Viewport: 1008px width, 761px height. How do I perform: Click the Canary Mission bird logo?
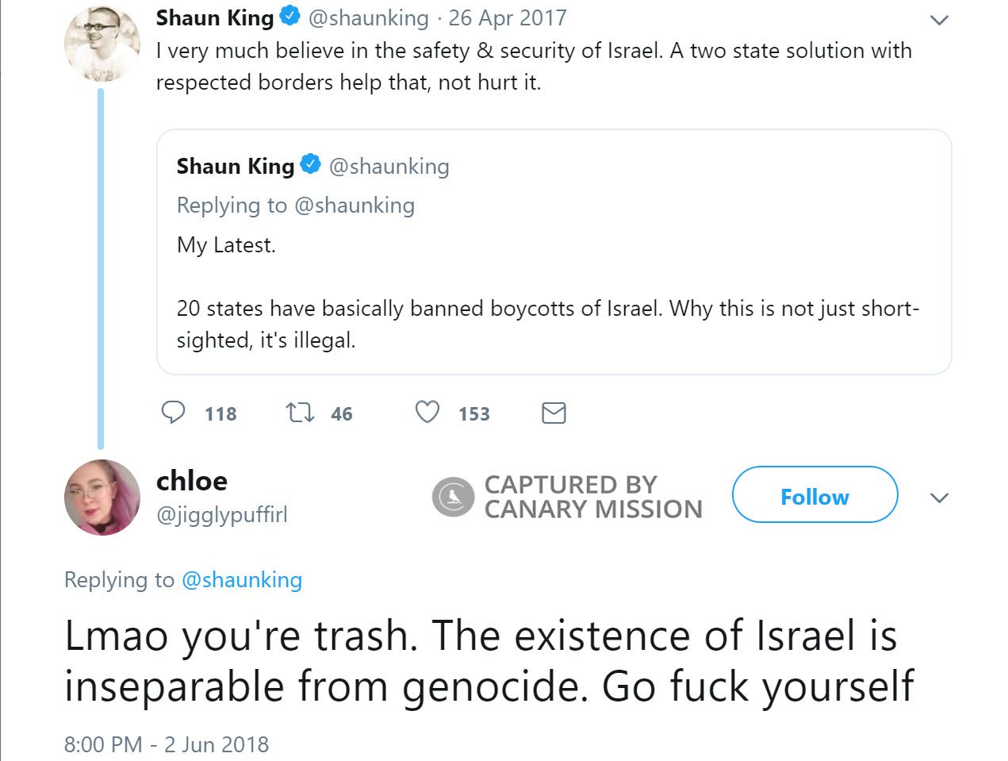453,498
